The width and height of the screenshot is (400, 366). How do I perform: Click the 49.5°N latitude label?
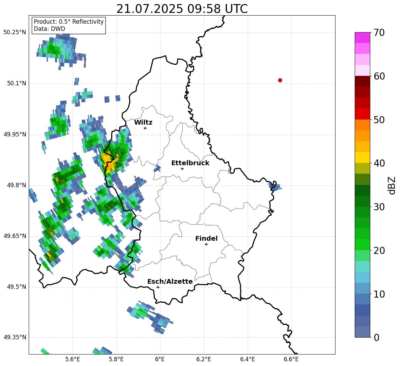(17, 287)
